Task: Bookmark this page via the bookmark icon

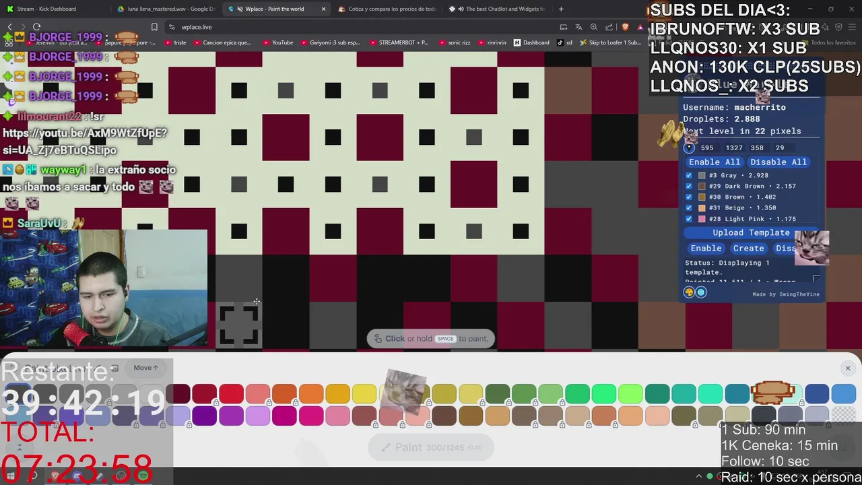Action: coord(154,27)
